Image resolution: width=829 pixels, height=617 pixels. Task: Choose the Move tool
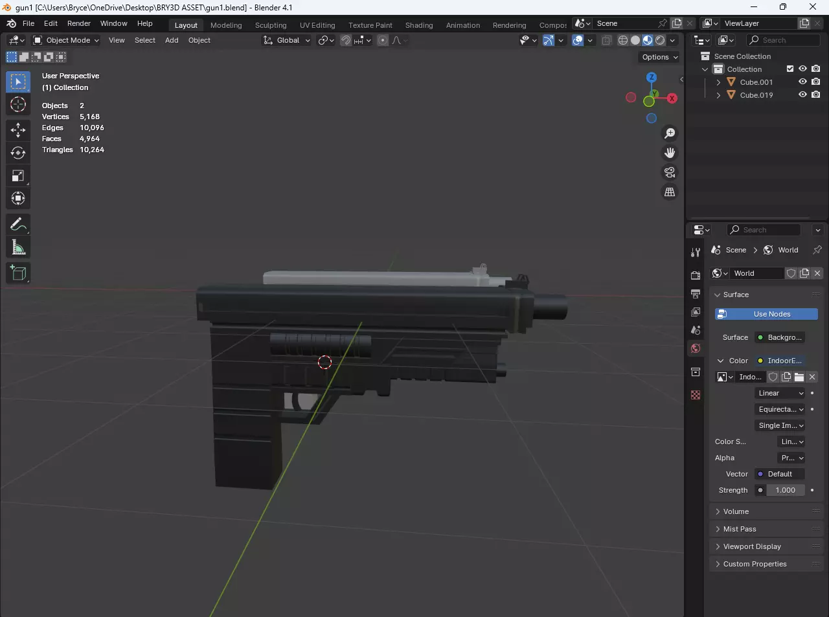(x=18, y=130)
